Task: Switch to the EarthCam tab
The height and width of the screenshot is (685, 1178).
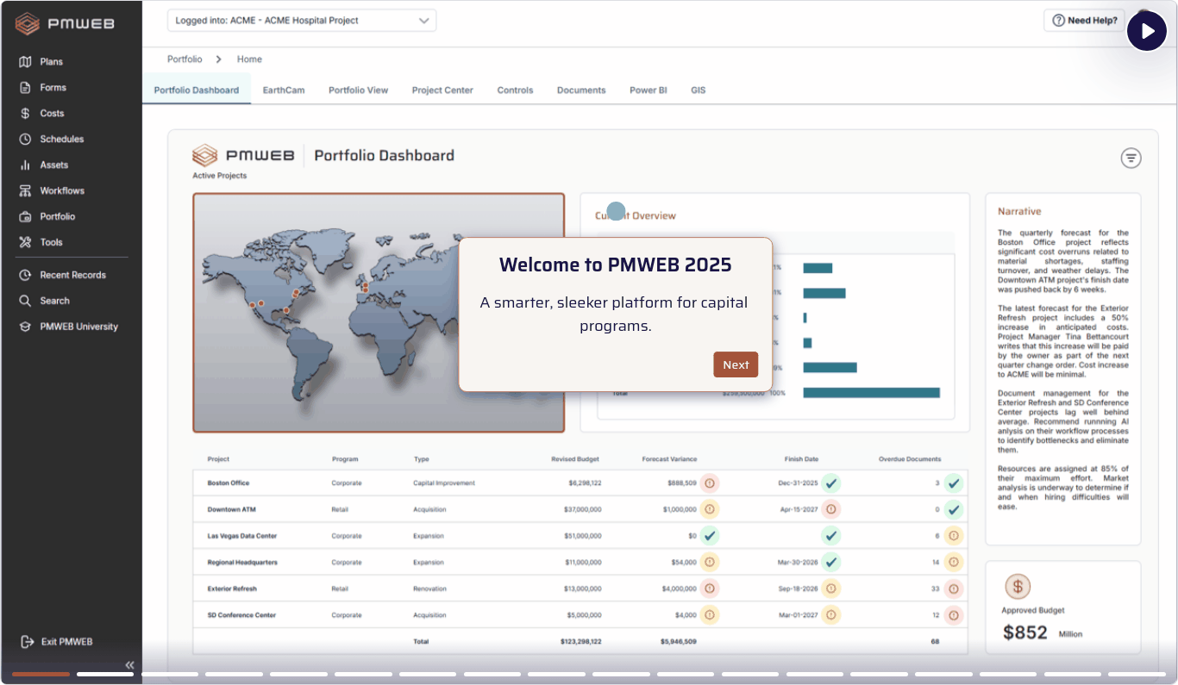Action: (x=284, y=90)
